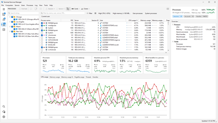218x123 pixels.
Task: Switch to the Threads chart tab
Action: (x=88, y=77)
